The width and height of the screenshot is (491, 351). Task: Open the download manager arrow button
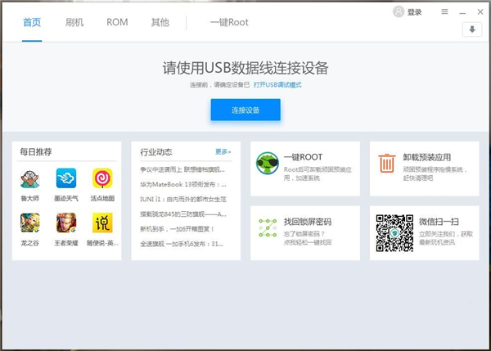click(472, 29)
